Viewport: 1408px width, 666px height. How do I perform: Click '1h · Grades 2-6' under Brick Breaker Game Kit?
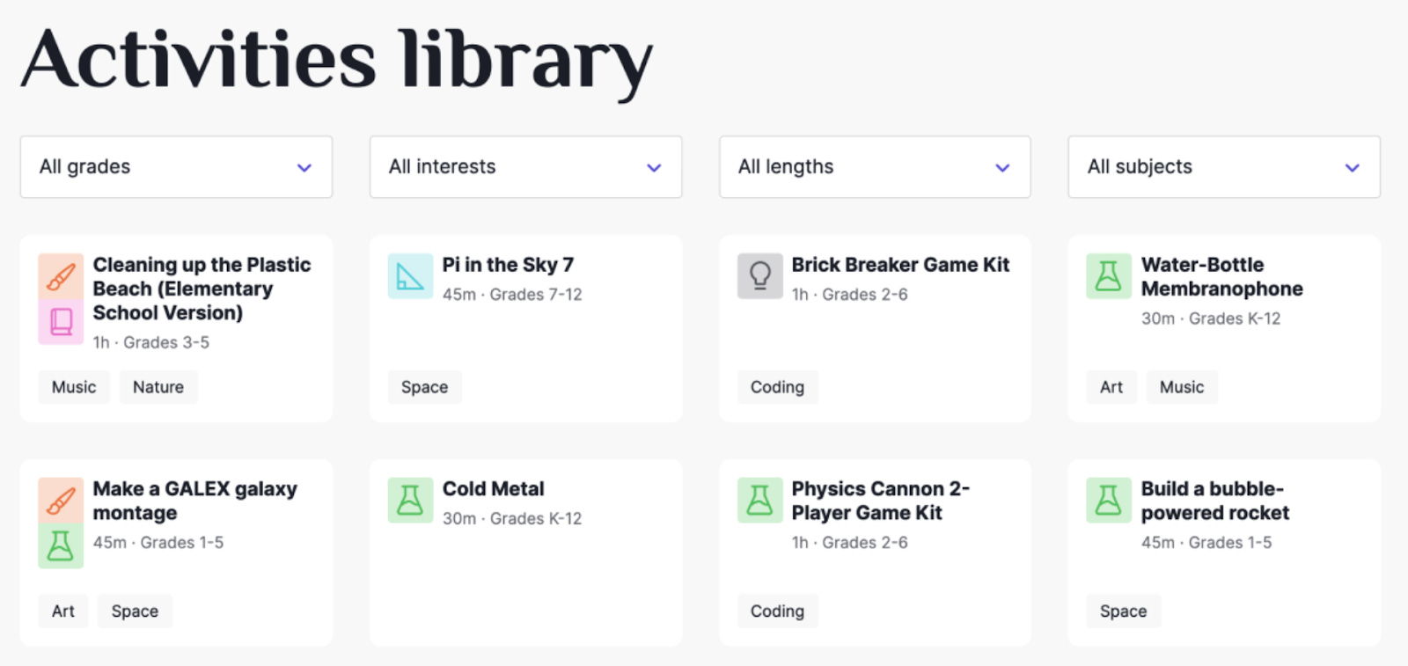pyautogui.click(x=850, y=295)
